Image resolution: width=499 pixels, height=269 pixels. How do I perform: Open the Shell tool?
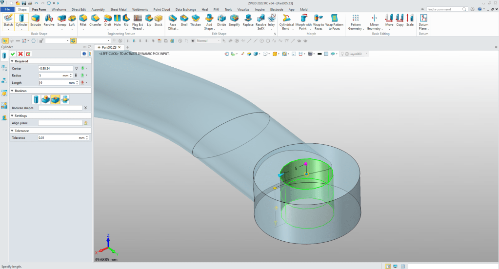(x=184, y=20)
